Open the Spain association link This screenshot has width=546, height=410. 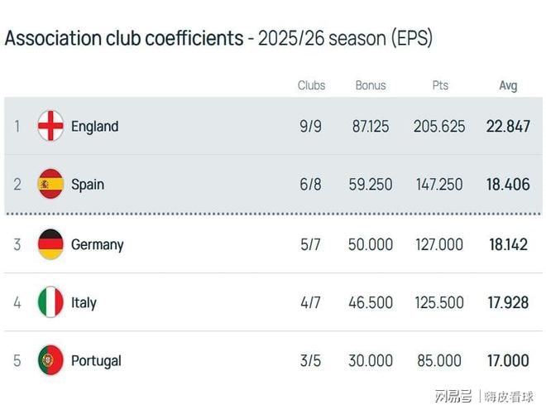pos(88,184)
